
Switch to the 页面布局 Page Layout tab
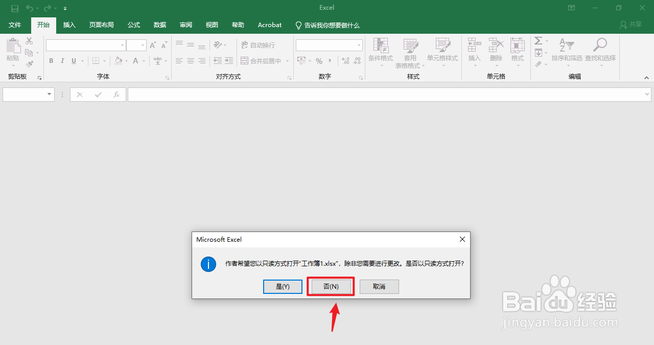tap(102, 25)
